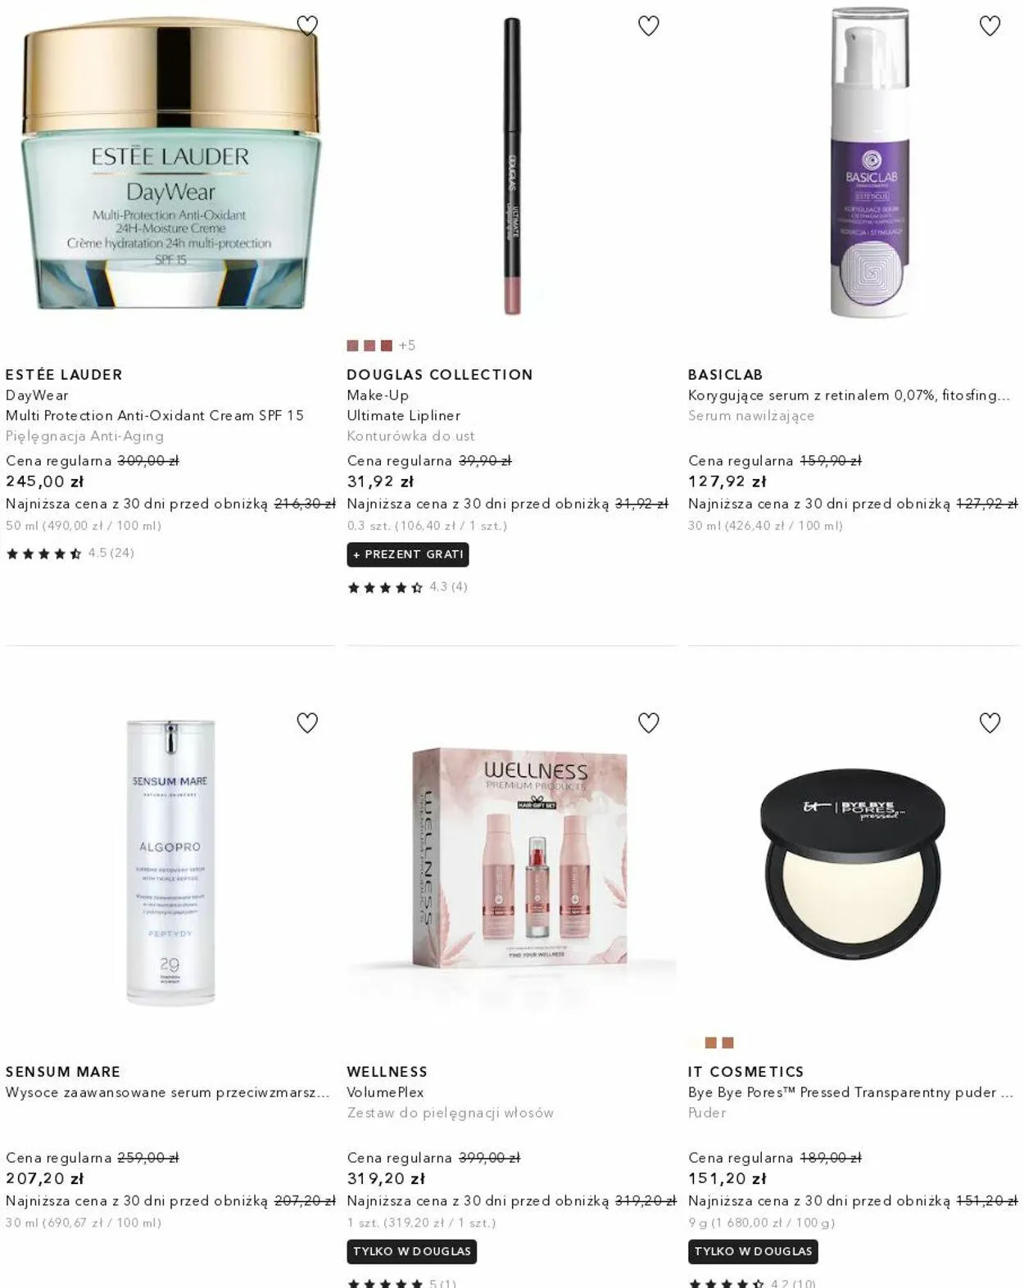Pick the darker brown powder shade swatch
Screen dimensions: 1024x1288
(728, 1042)
